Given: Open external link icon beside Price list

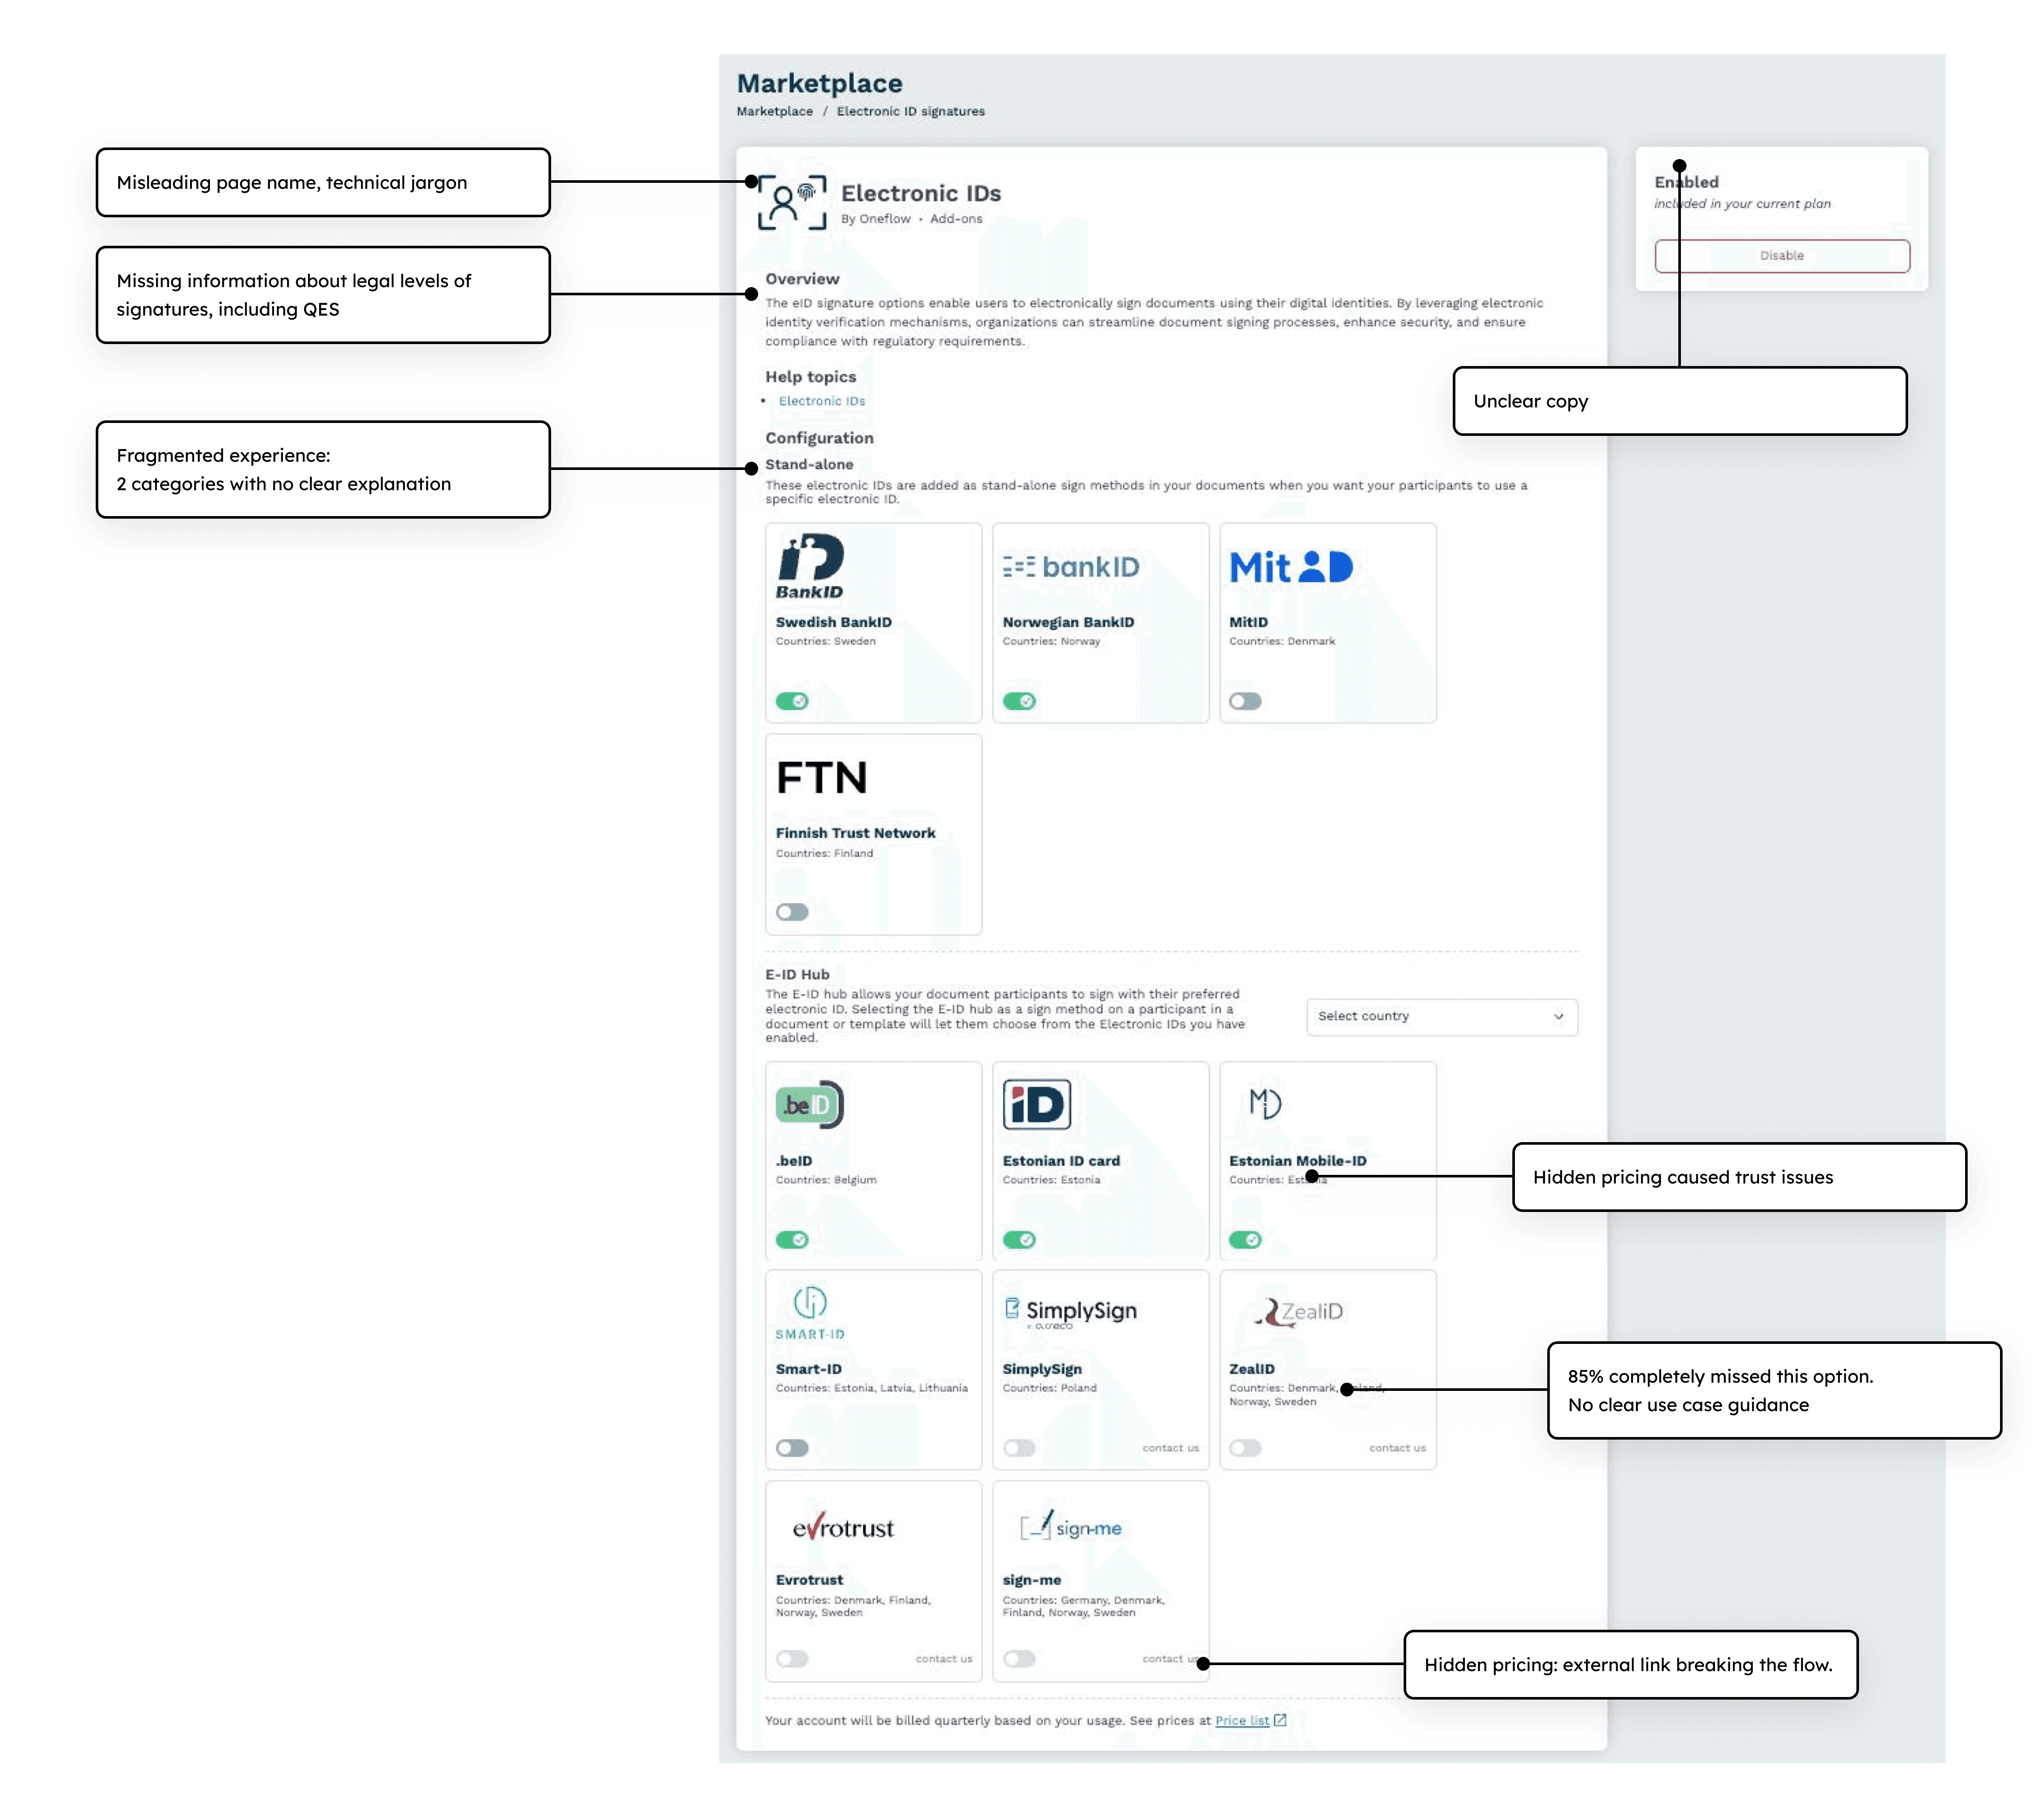Looking at the screenshot, I should point(1280,1720).
